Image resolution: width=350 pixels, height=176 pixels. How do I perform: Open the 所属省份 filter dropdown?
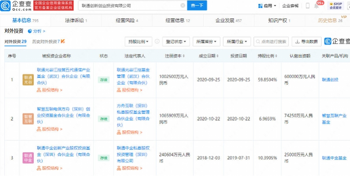point(206,41)
